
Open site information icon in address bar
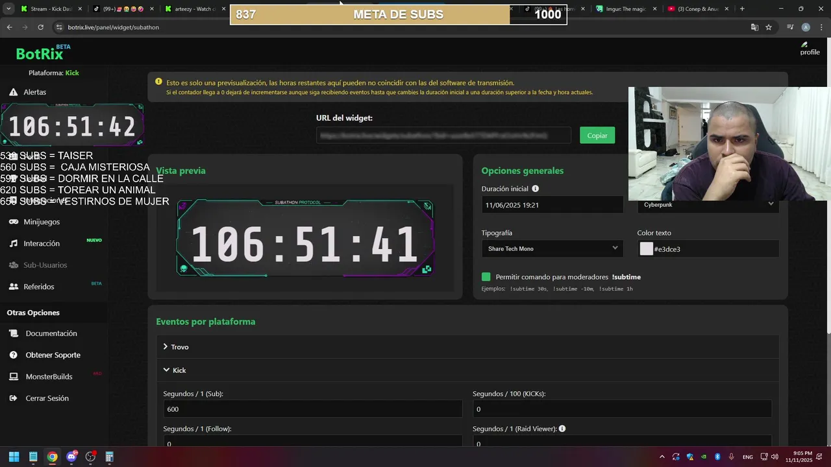59,27
